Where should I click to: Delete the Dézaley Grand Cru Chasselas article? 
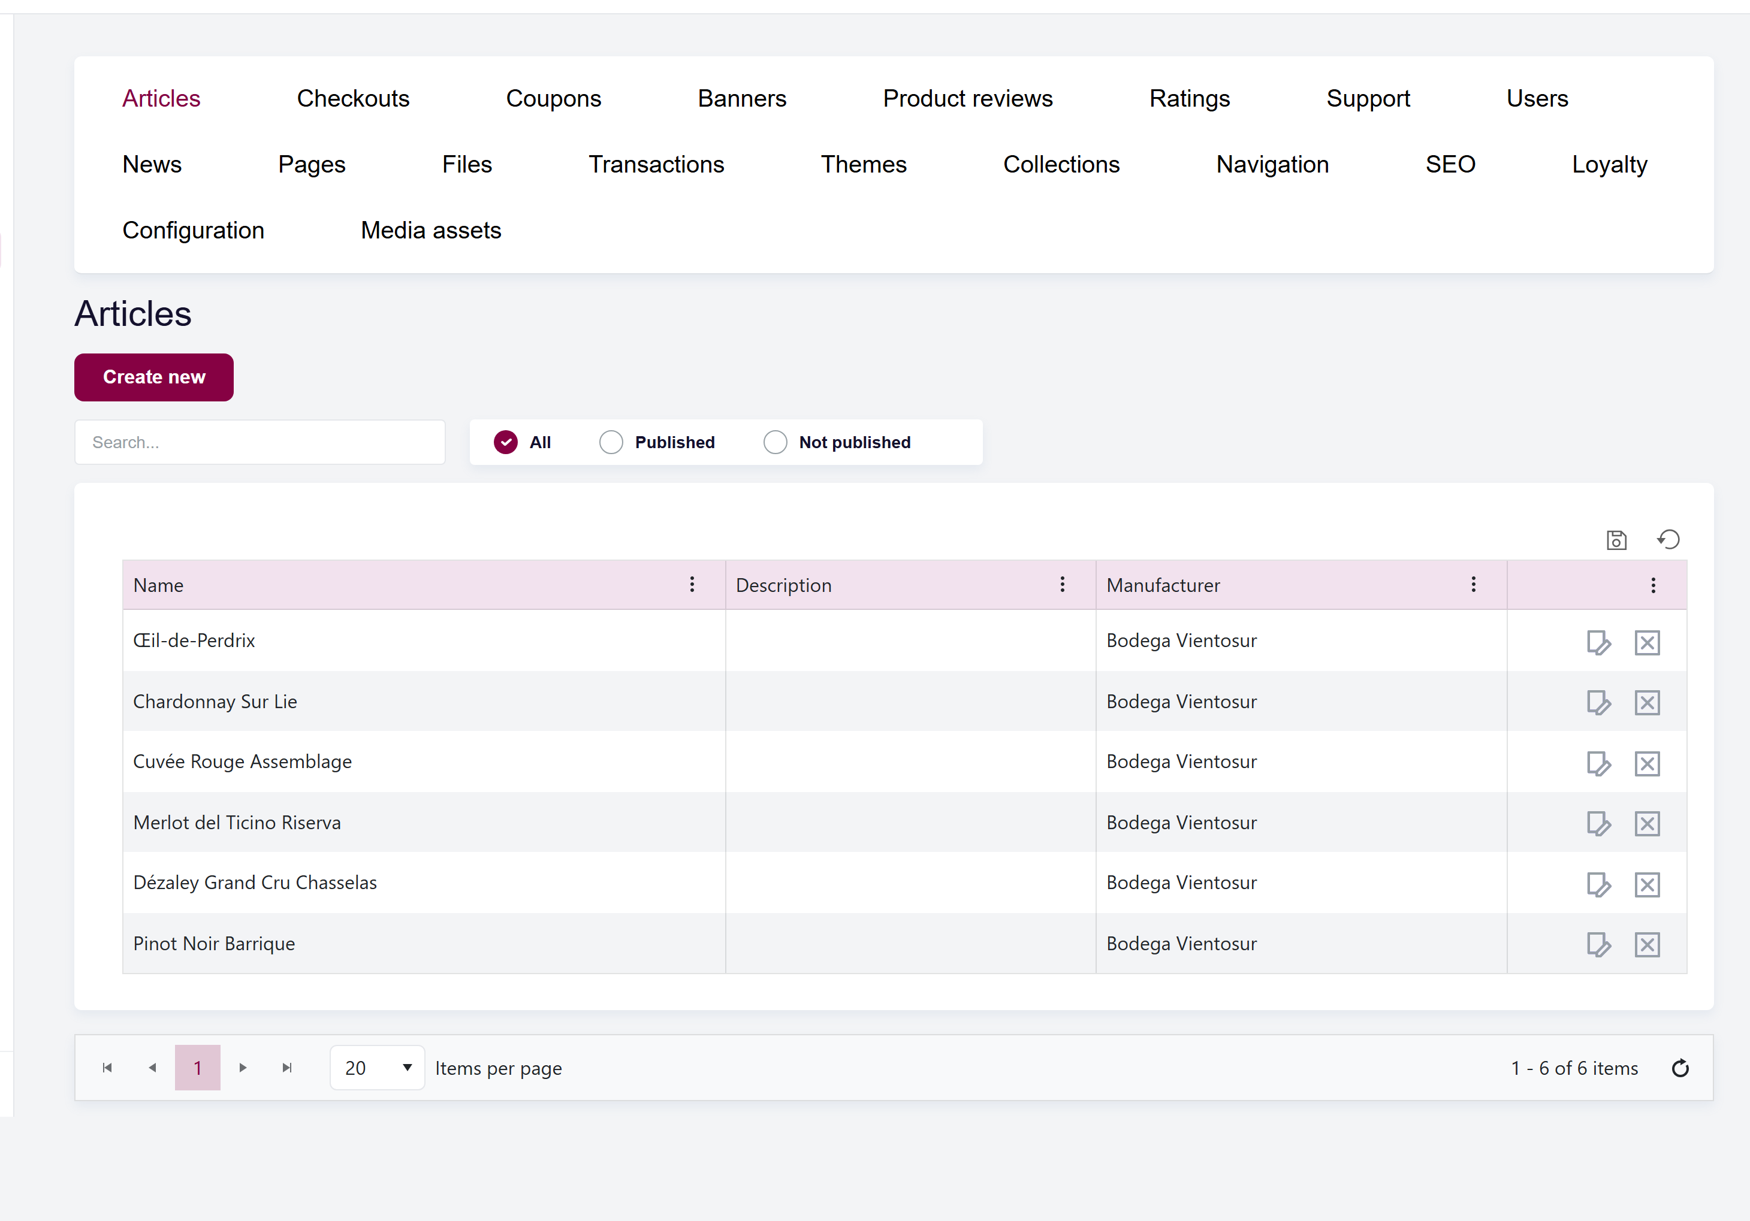tap(1646, 885)
